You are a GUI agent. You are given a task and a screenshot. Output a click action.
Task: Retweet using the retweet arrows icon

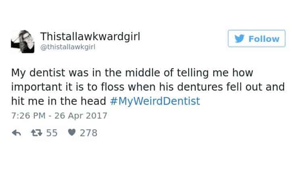point(37,132)
